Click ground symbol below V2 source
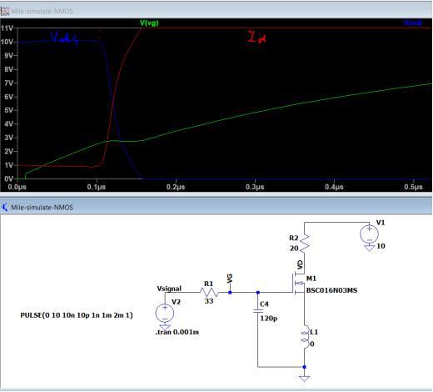433x392 pixels. 165,328
